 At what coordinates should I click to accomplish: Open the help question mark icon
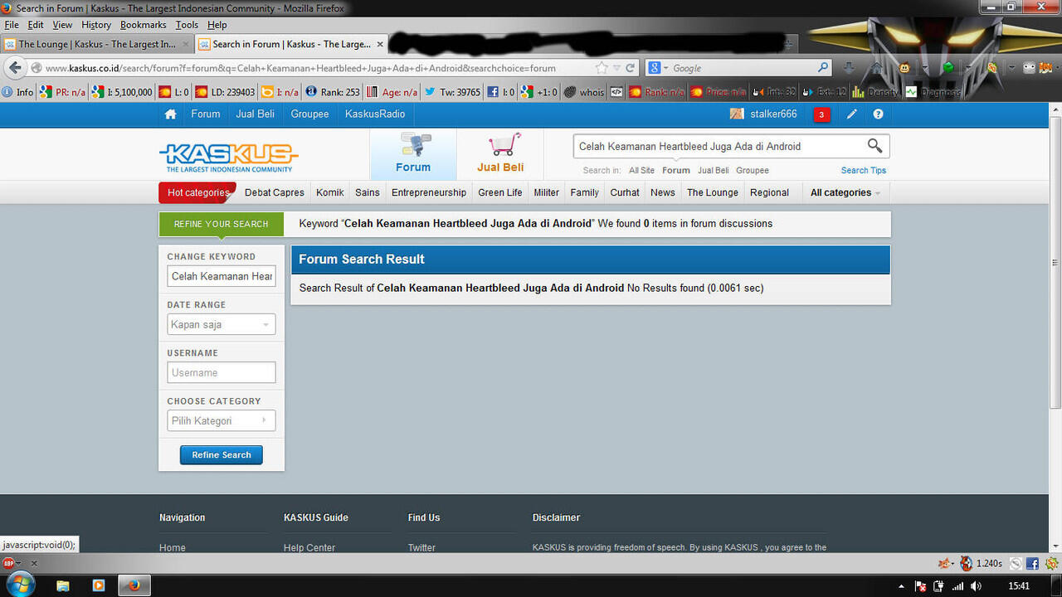point(878,114)
